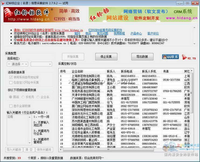The height and width of the screenshot is (162, 200).
Task: Open the 官网 link
Action: 77,33
